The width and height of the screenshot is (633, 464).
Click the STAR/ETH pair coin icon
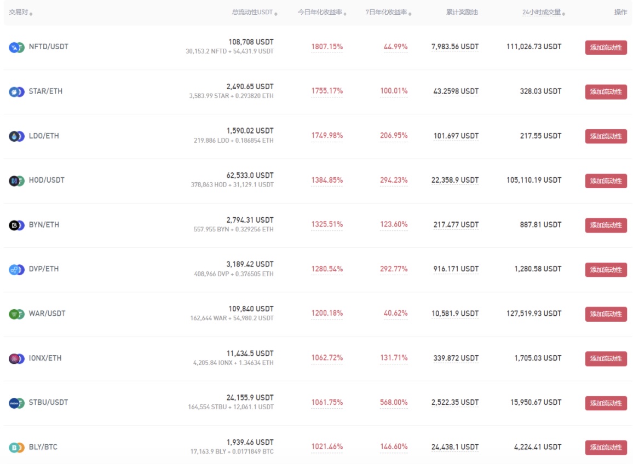tap(17, 91)
